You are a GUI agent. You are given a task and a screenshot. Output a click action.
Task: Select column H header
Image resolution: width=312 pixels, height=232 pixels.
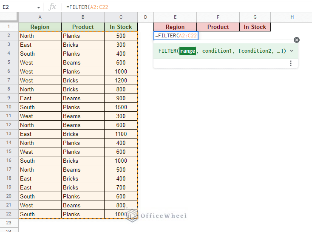pyautogui.click(x=292, y=17)
